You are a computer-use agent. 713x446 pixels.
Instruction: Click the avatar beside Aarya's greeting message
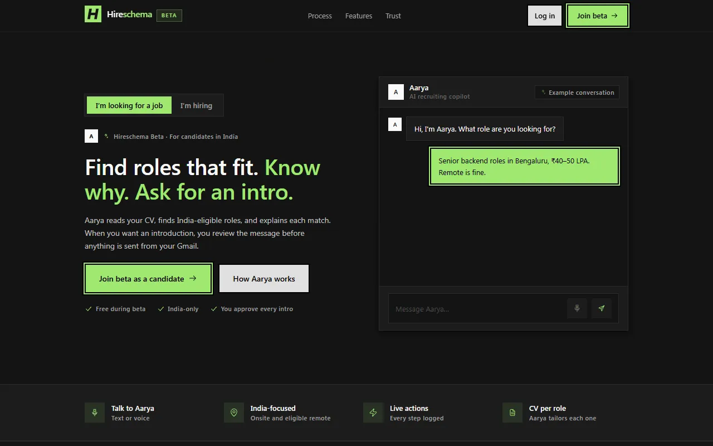(x=395, y=124)
